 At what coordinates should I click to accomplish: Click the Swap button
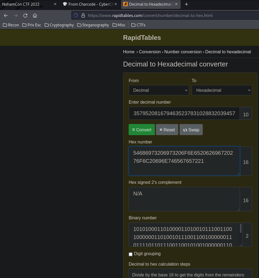pyautogui.click(x=191, y=130)
